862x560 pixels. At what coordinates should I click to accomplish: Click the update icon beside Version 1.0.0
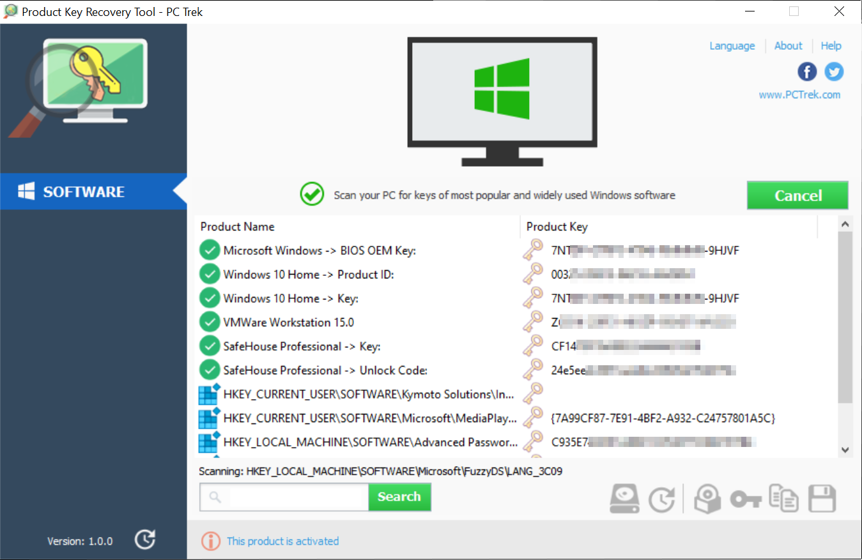(146, 540)
